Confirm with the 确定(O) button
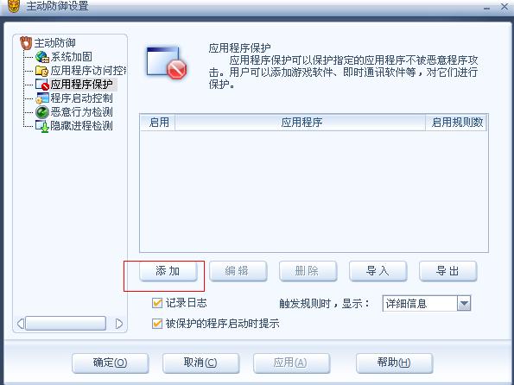514x385 pixels. click(111, 363)
